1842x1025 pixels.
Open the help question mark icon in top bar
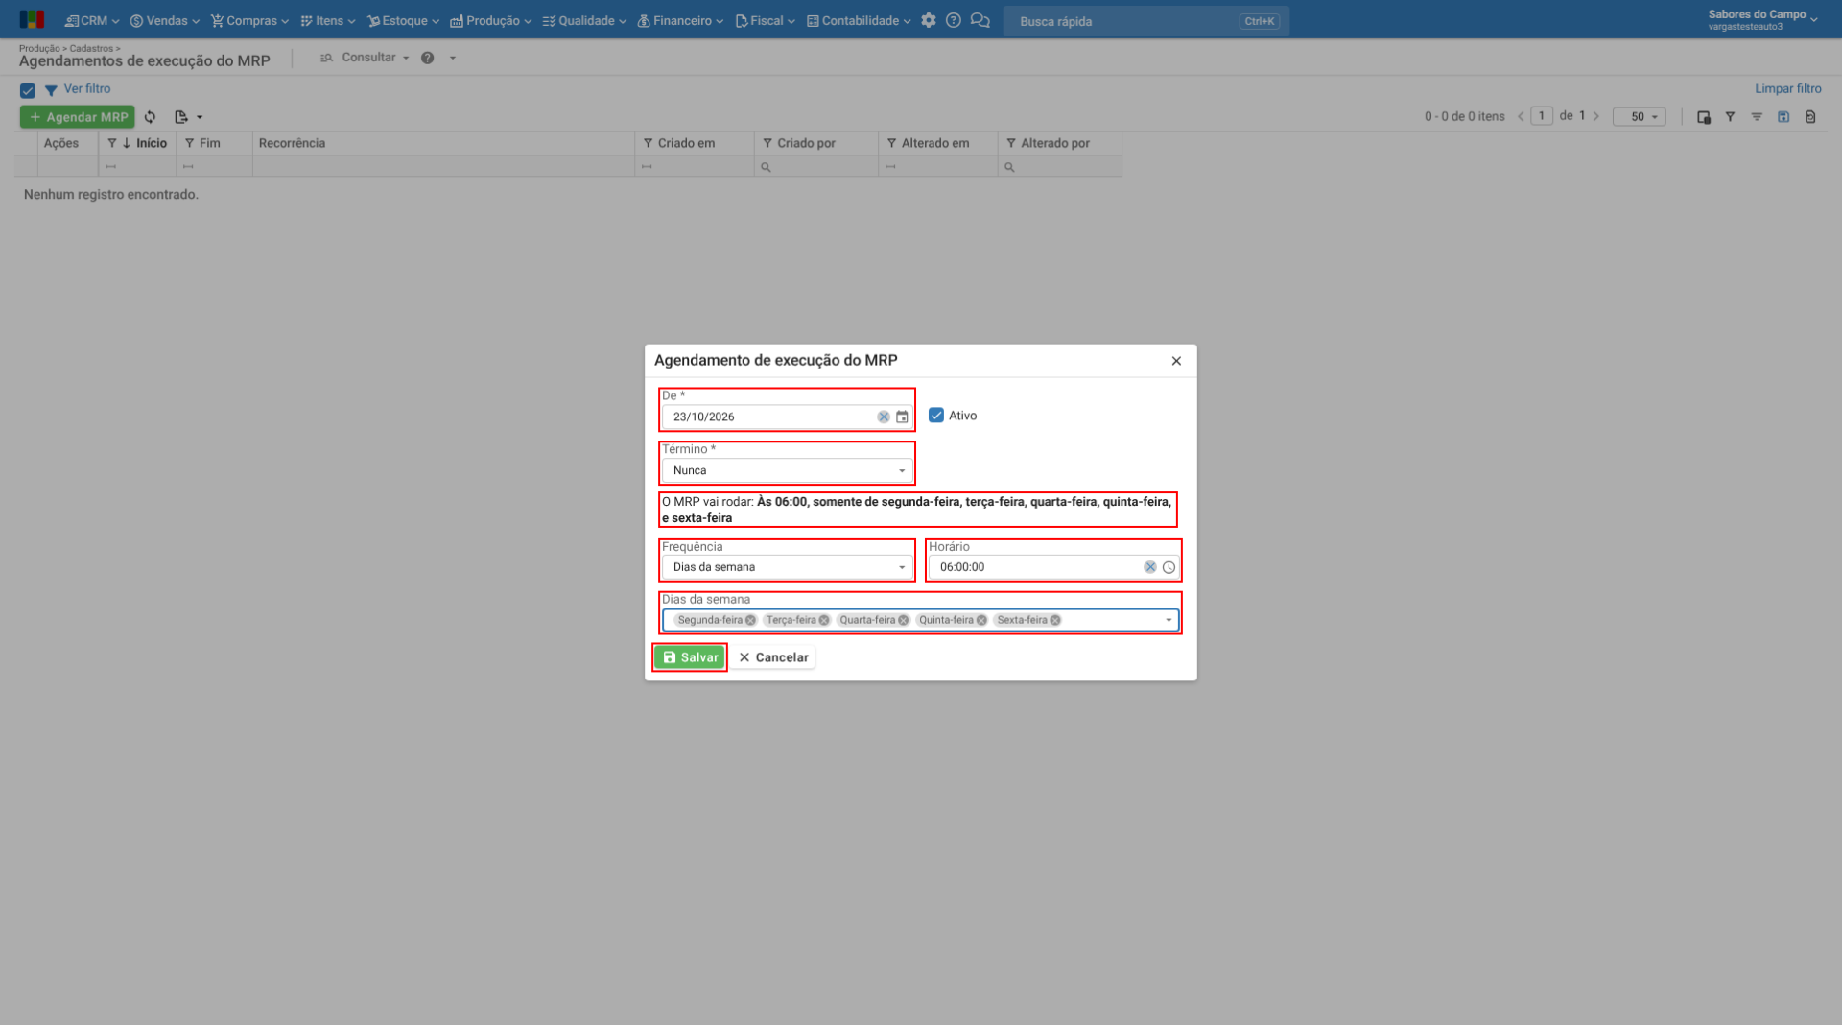pos(953,20)
